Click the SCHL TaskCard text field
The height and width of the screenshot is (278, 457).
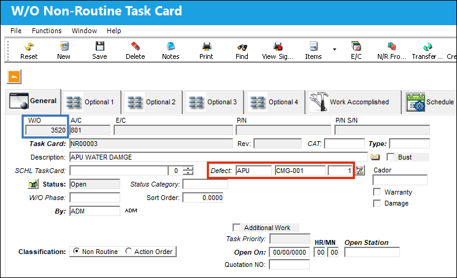click(x=118, y=171)
